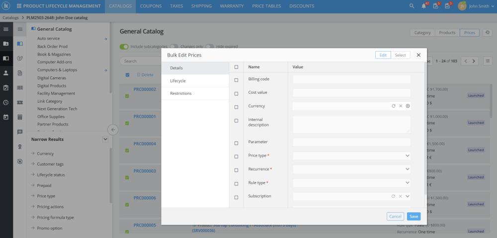Open the Taxes menu
This screenshot has width=497, height=238.
coord(176,6)
